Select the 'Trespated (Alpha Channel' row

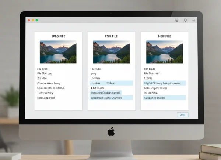(x=106, y=93)
